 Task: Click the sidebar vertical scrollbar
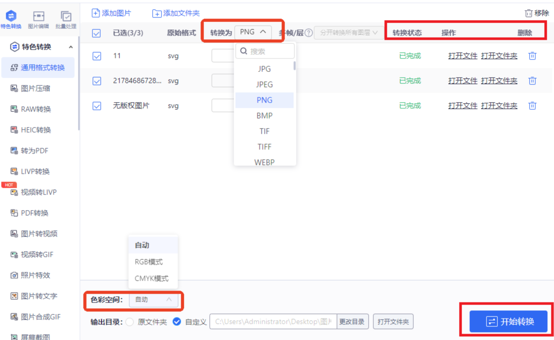pos(79,83)
